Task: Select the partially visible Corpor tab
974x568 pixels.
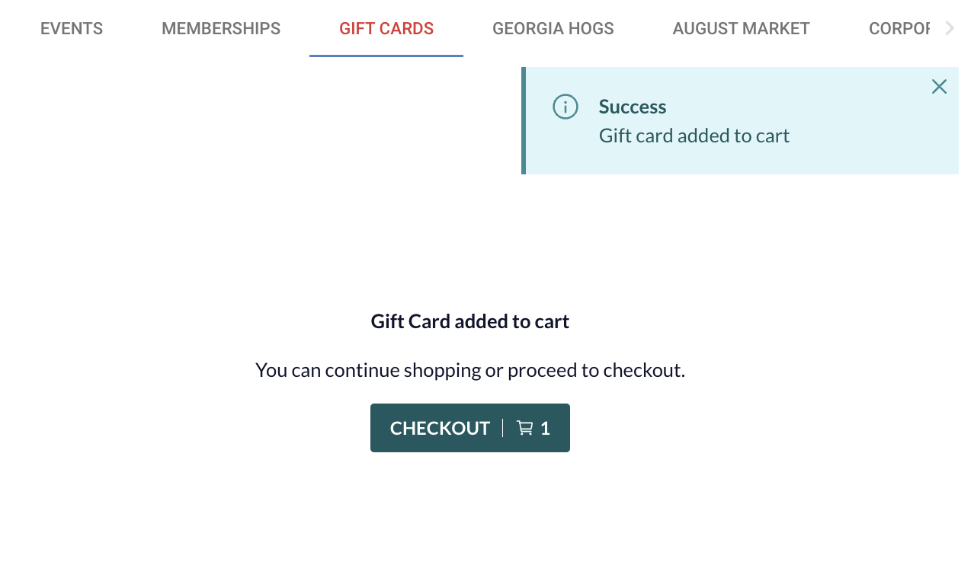Action: 899,29
